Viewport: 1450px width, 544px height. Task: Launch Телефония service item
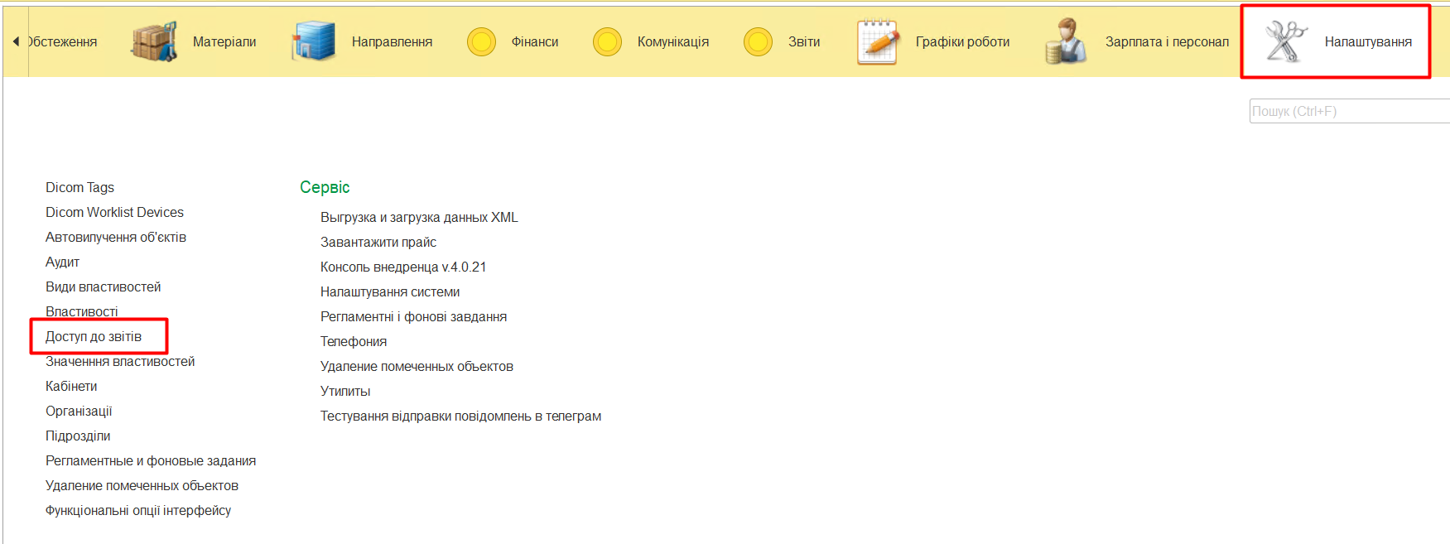[354, 341]
